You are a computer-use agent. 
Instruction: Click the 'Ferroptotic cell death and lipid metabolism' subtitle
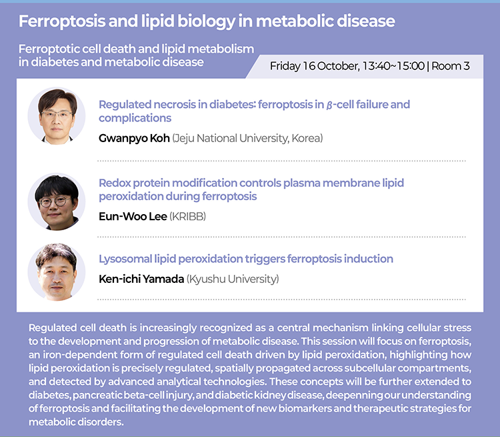[136, 55]
